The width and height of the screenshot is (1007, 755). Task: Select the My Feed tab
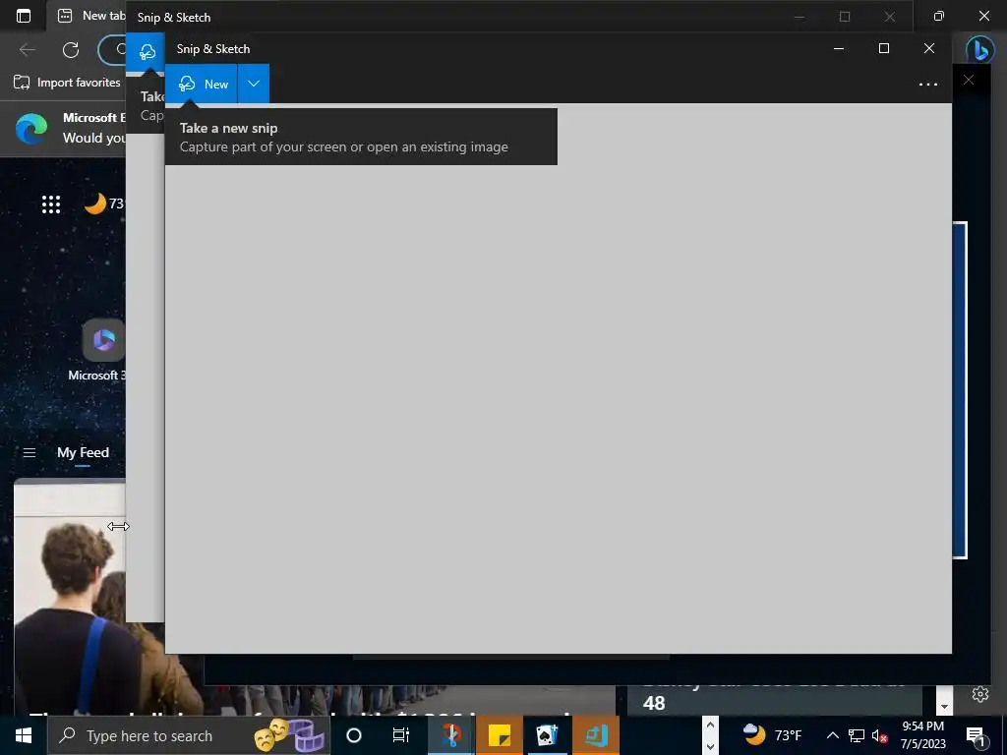[83, 452]
